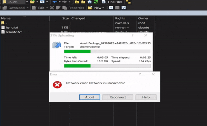Click the /home/ubuntu/ target path
The height and width of the screenshot is (126, 207).
90,47
